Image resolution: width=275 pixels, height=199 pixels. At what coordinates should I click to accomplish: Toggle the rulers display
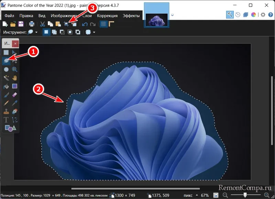pyautogui.click(x=111, y=24)
